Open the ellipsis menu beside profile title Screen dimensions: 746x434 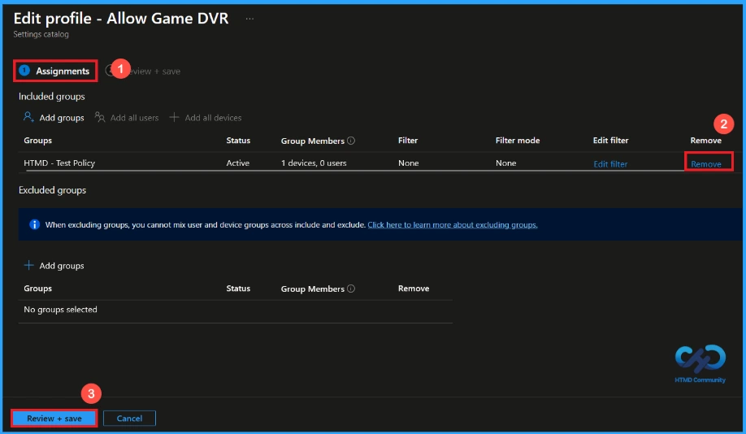click(249, 19)
